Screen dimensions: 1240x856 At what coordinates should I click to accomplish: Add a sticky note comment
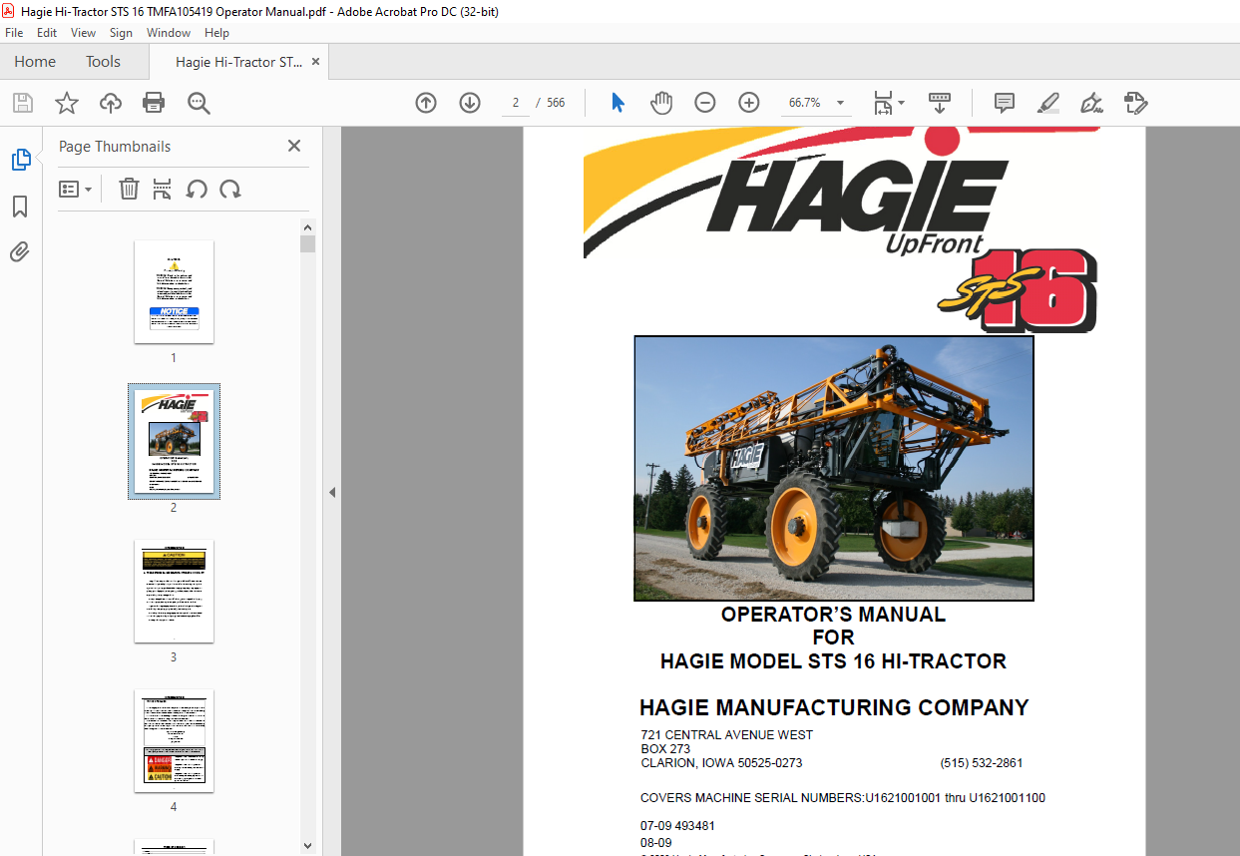pyautogui.click(x=1005, y=103)
